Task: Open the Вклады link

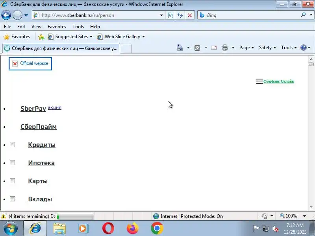Action: tap(40, 199)
